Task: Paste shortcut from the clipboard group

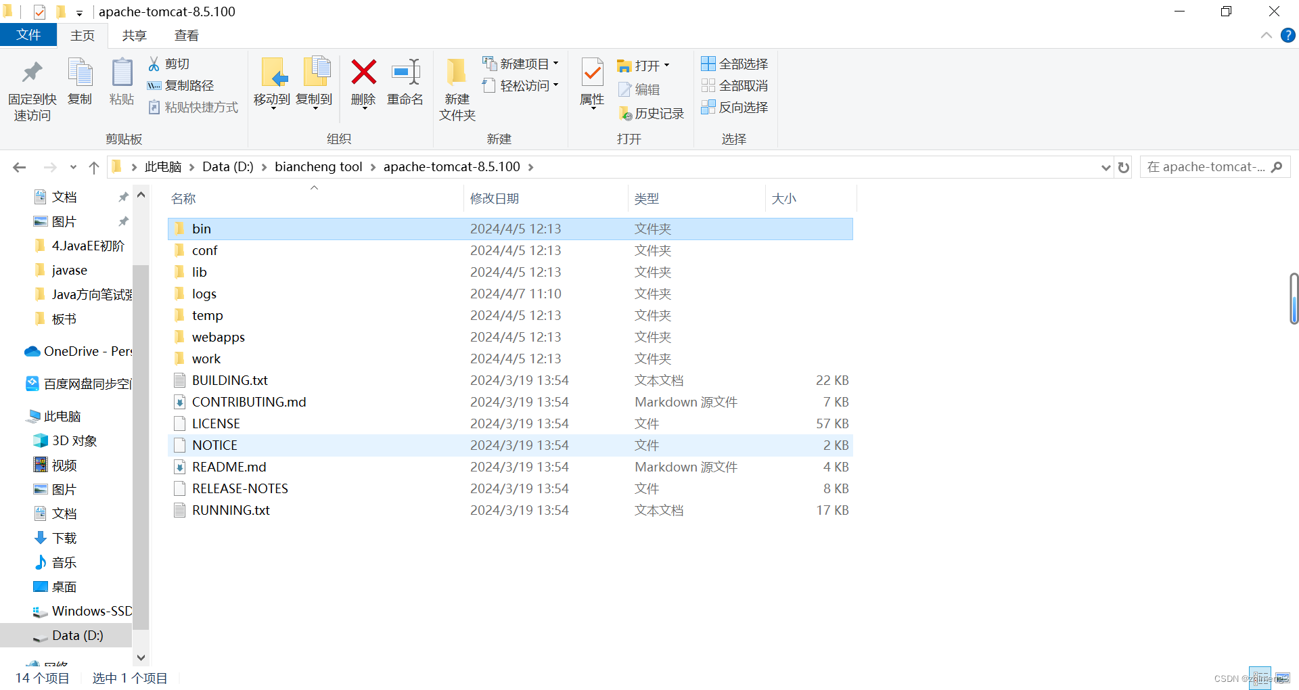Action: click(x=193, y=107)
